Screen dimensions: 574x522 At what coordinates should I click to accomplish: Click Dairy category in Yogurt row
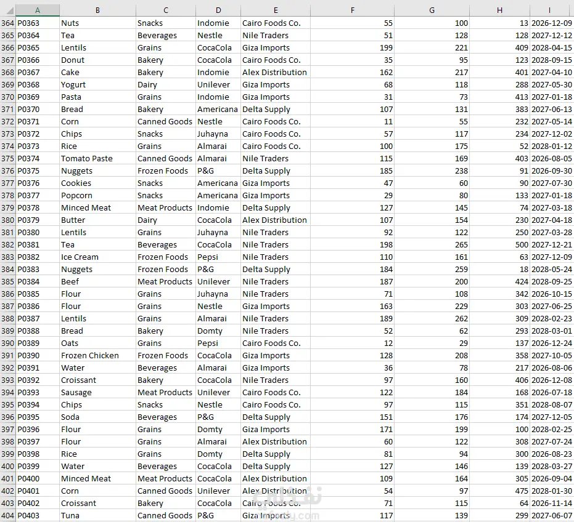[165, 85]
